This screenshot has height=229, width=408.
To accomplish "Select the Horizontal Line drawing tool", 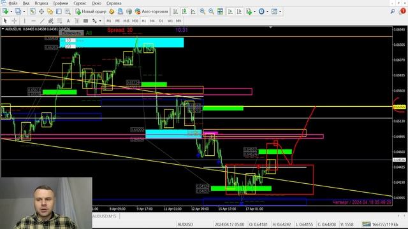I will coord(33,21).
